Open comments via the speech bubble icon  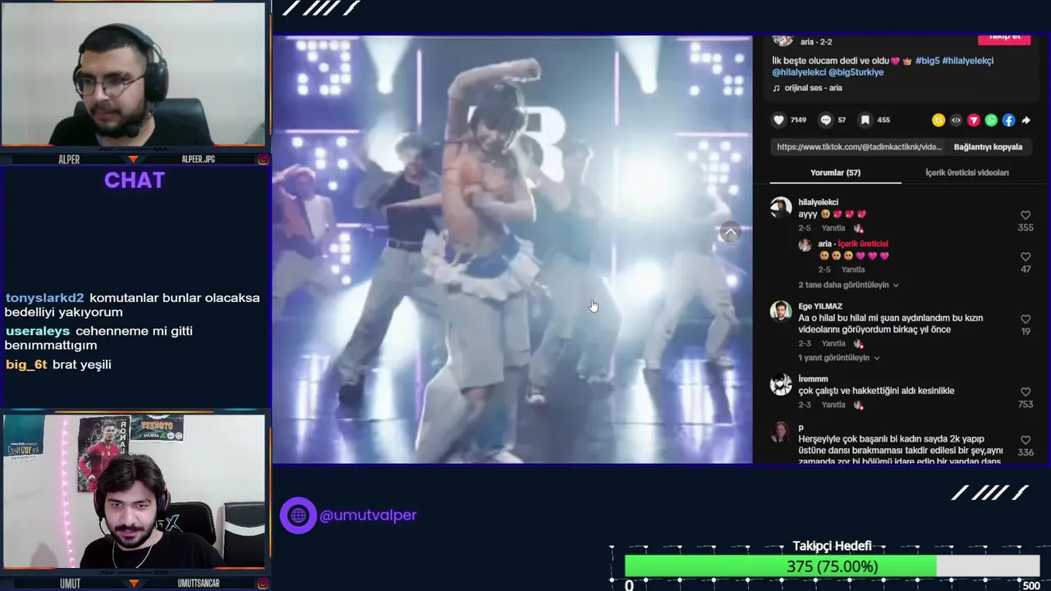click(825, 120)
